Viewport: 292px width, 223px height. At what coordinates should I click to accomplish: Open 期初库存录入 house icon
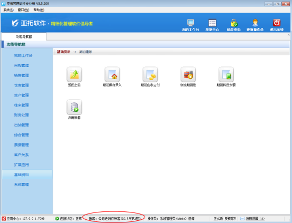(x=112, y=74)
